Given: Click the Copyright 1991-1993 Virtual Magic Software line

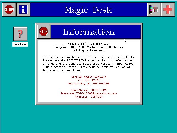Looking at the screenshot, I should [89, 47].
